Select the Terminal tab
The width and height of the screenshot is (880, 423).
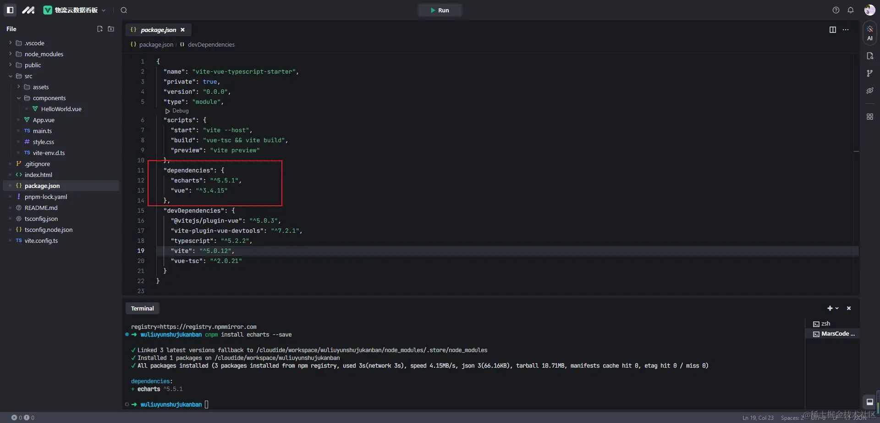point(143,308)
